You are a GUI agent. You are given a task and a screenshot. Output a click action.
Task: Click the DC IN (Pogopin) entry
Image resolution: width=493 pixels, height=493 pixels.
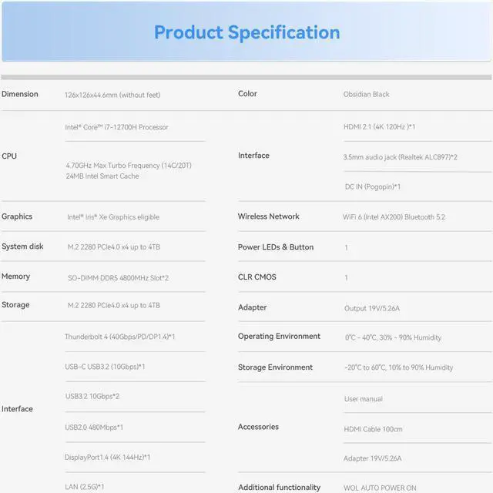372,187
